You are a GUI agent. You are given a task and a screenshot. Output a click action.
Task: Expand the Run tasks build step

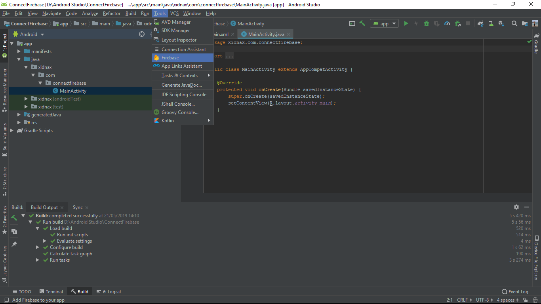38,260
